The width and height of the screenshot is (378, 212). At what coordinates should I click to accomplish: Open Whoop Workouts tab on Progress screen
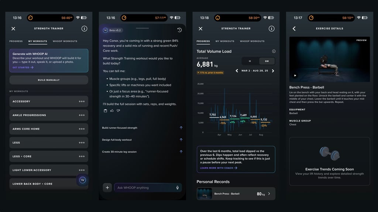coord(252,41)
